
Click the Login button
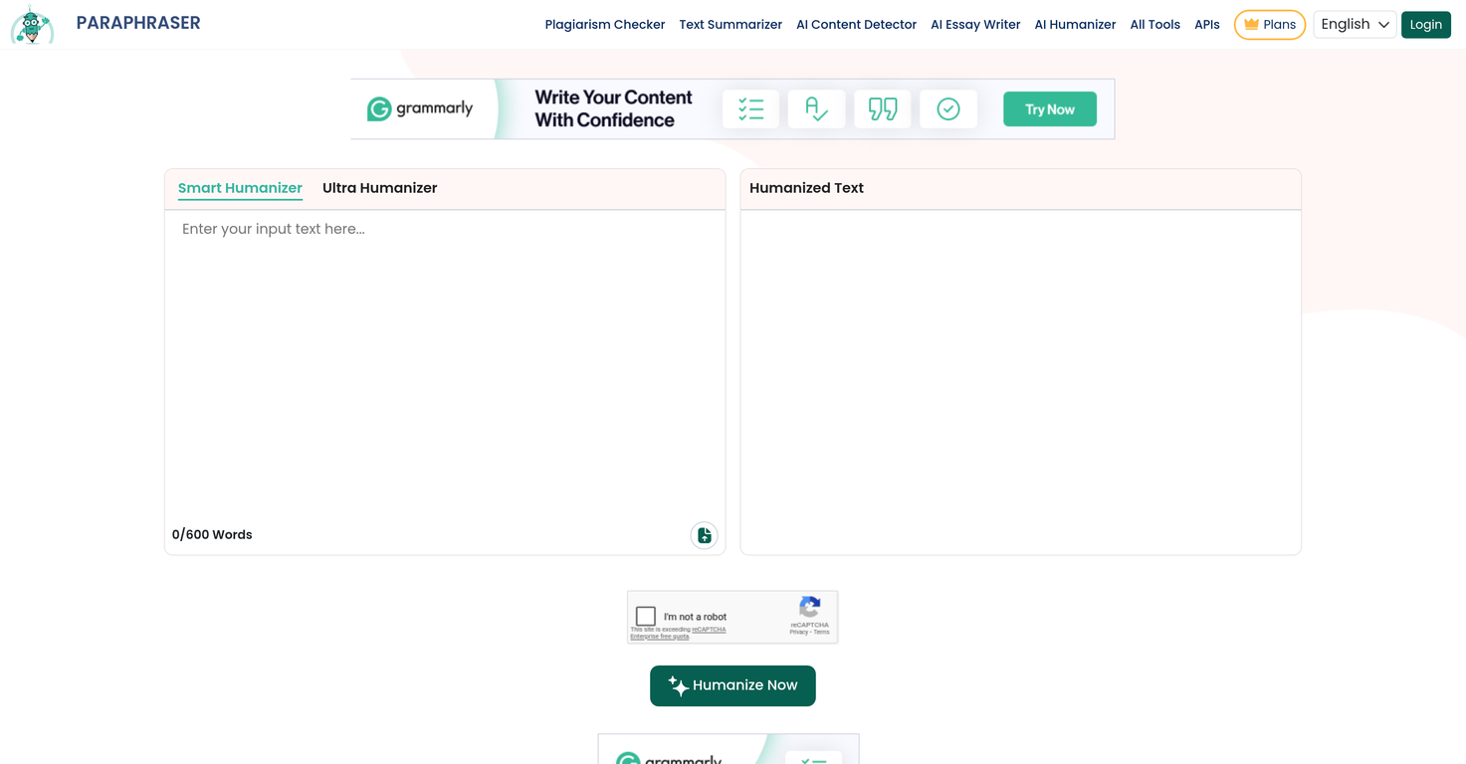point(1425,25)
